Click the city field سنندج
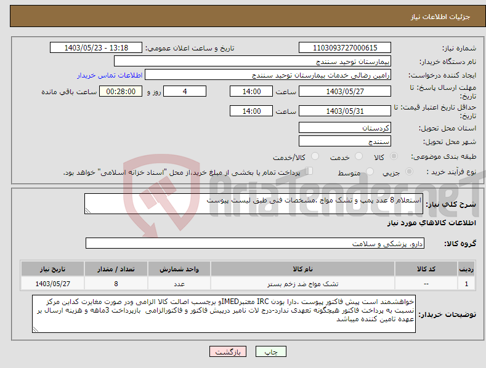 [345, 142]
